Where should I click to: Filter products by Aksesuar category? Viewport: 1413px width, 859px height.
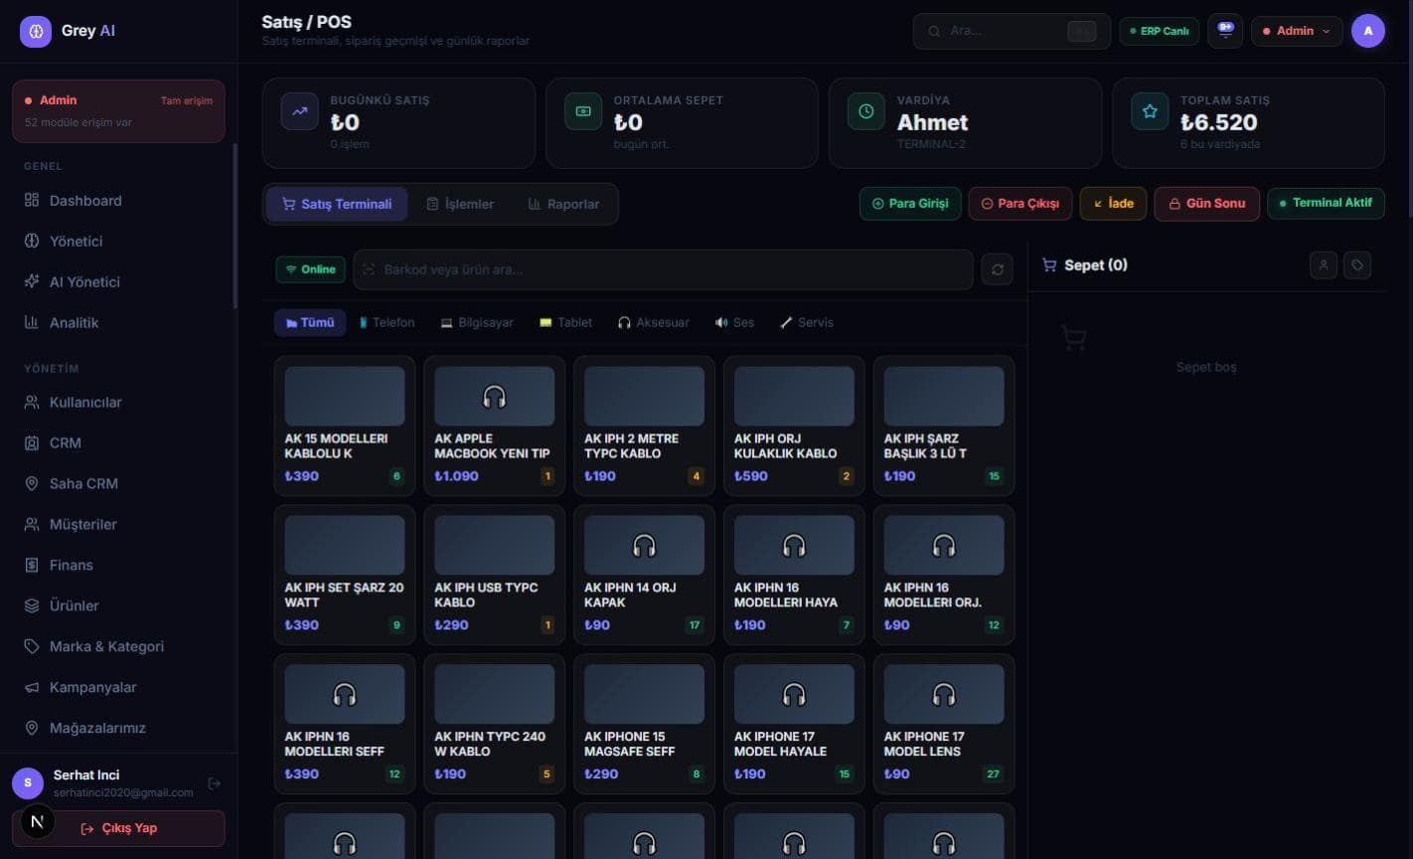[x=653, y=322]
